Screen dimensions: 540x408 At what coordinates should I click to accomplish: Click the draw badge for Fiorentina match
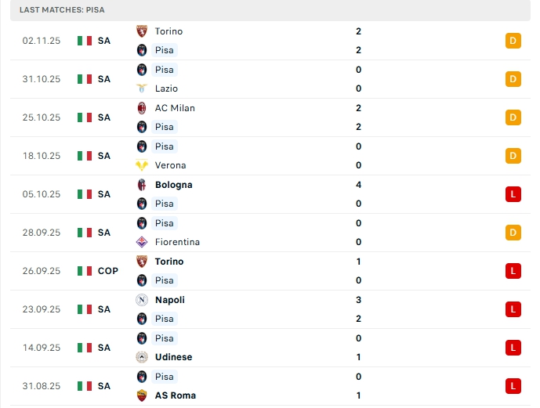(x=513, y=233)
